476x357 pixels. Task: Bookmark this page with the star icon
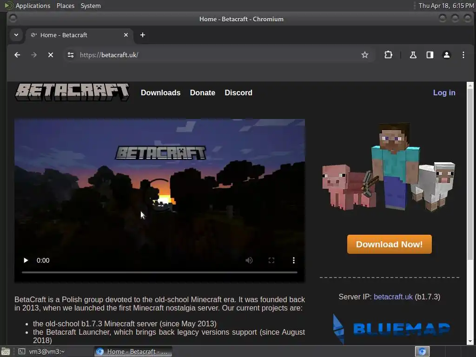click(x=364, y=55)
